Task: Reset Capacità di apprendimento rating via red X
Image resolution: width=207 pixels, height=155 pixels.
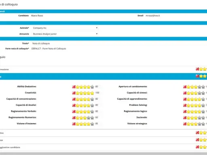Action: [x=185, y=99]
